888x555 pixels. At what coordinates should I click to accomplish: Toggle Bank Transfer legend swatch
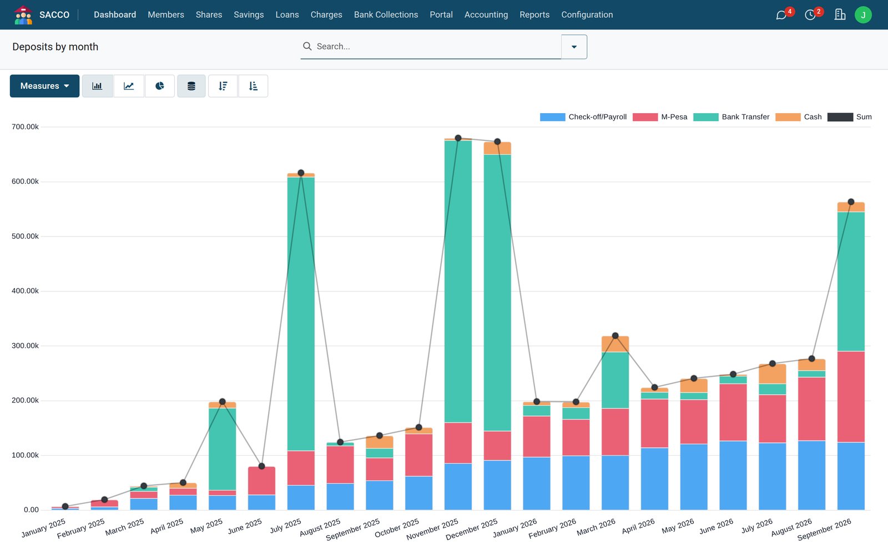[x=706, y=117]
